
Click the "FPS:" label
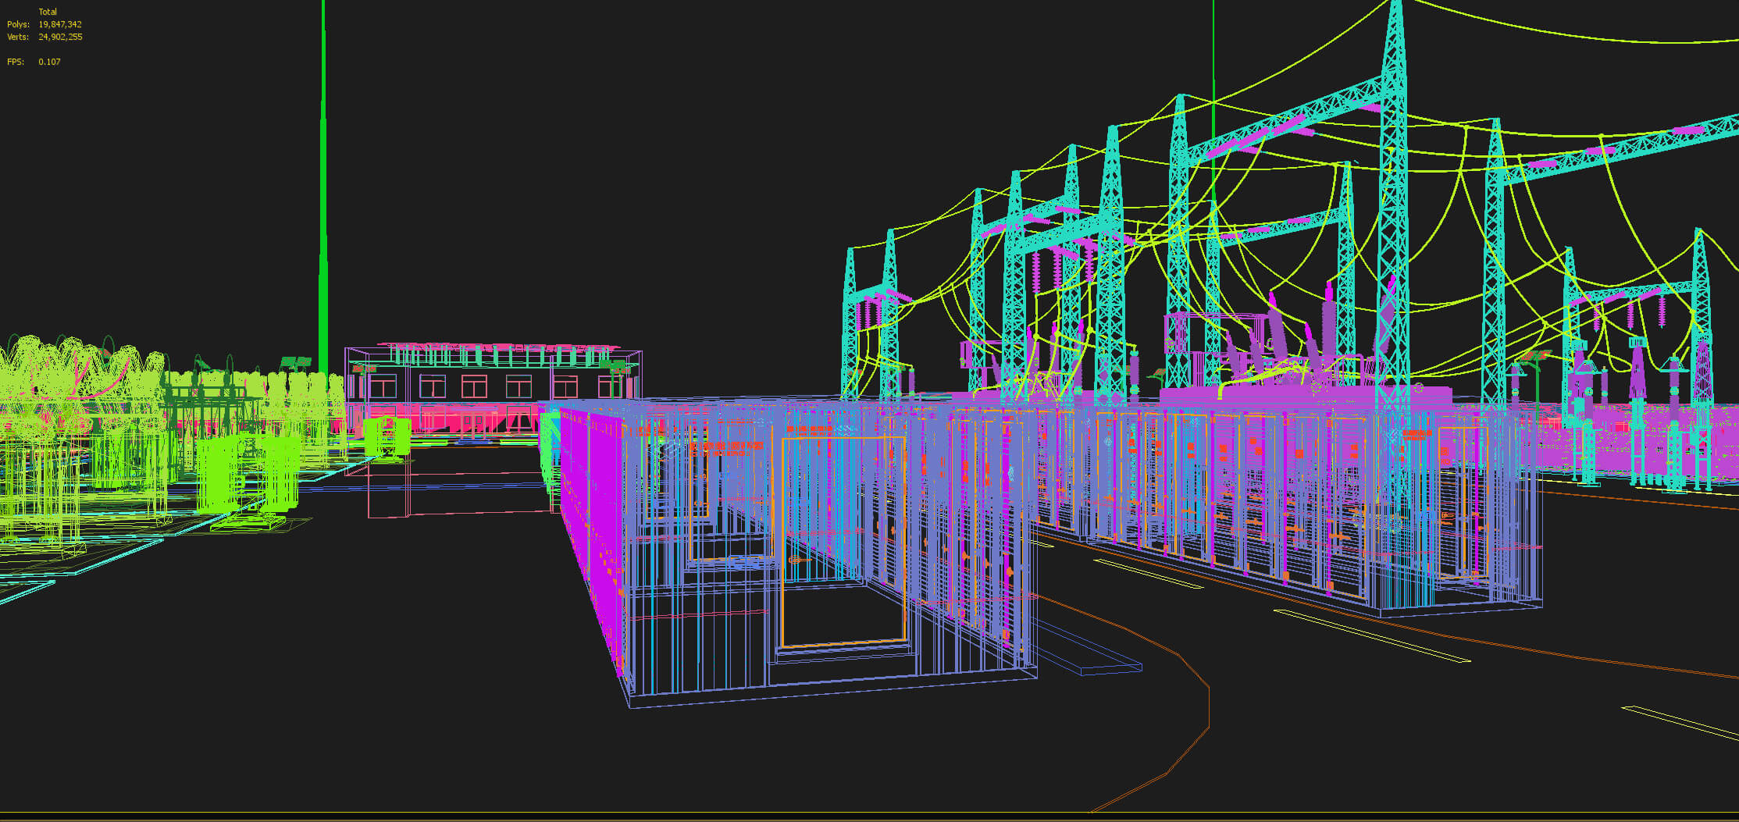[x=16, y=62]
